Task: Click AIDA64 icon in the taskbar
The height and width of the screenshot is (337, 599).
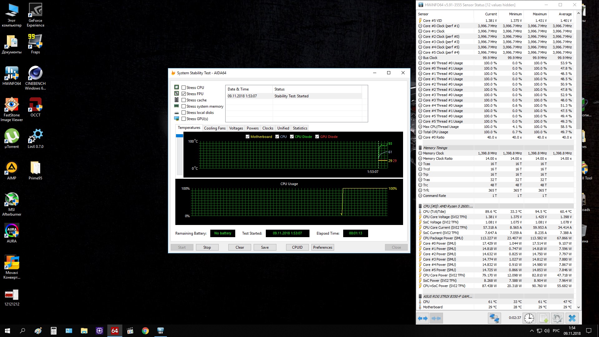Action: [x=114, y=331]
